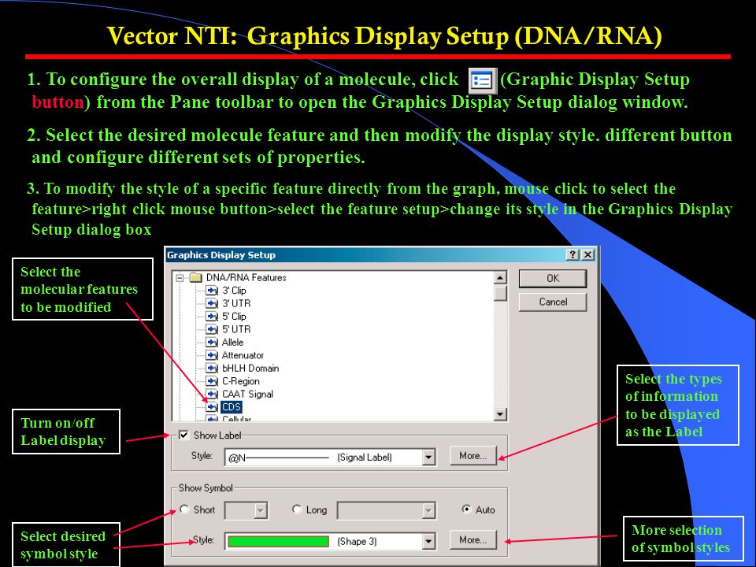Click the dialog help question mark
Image resolution: width=756 pixels, height=567 pixels.
(573, 255)
